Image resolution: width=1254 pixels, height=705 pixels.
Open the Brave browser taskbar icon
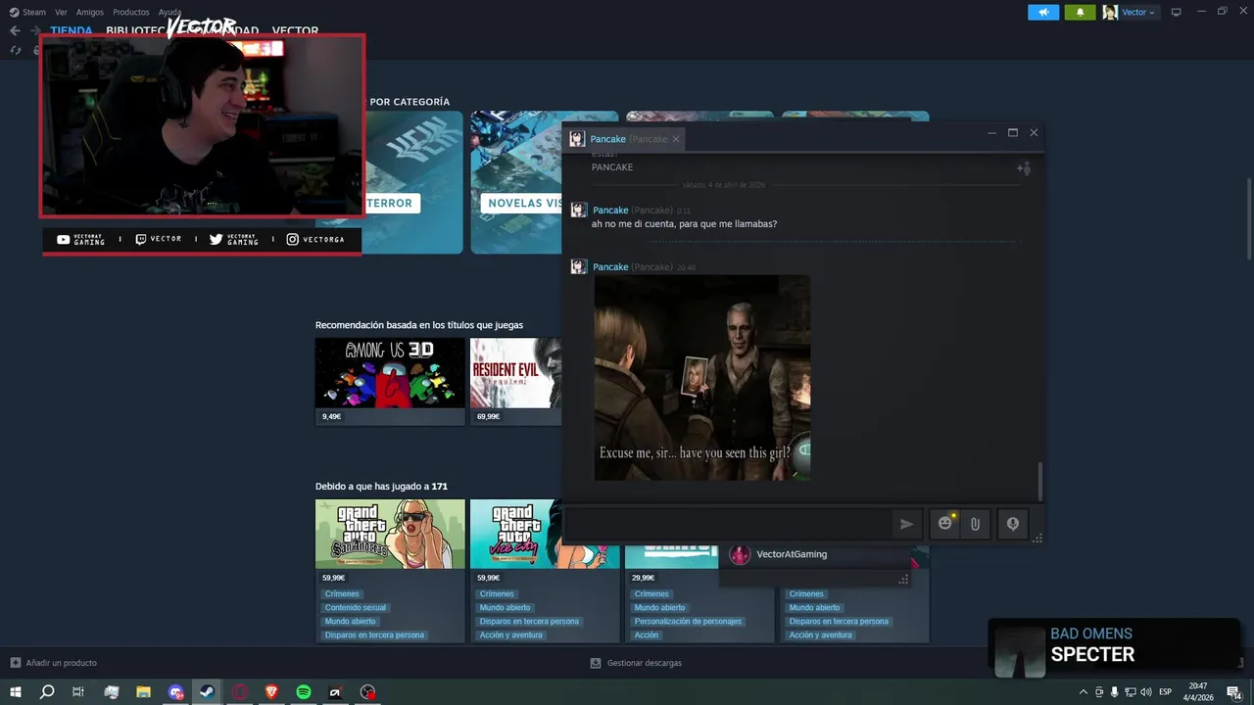point(271,692)
